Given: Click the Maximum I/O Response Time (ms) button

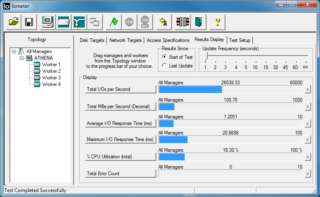Looking at the screenshot, I should (x=121, y=140).
